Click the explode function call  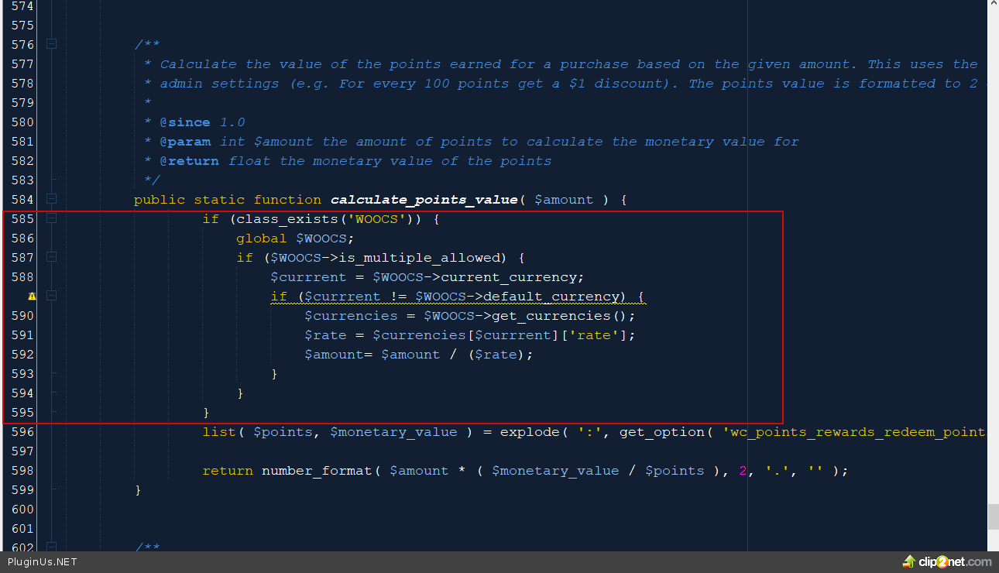point(530,432)
